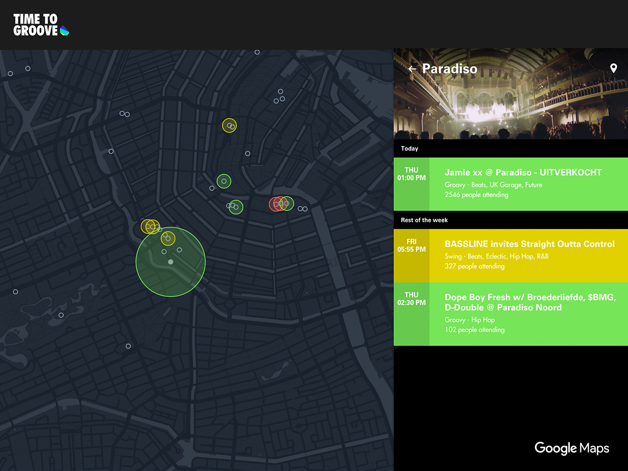The image size is (628, 471).
Task: Click the Paradiso venue title
Action: 450,69
